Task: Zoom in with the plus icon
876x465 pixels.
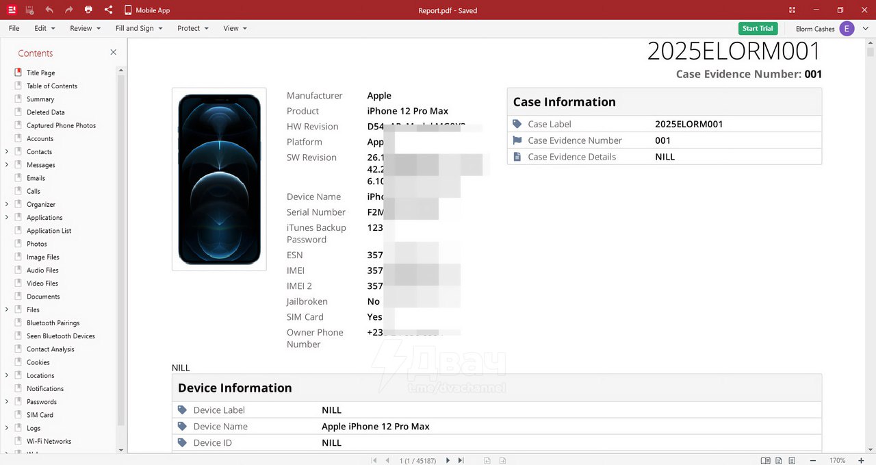Action: coord(861,460)
